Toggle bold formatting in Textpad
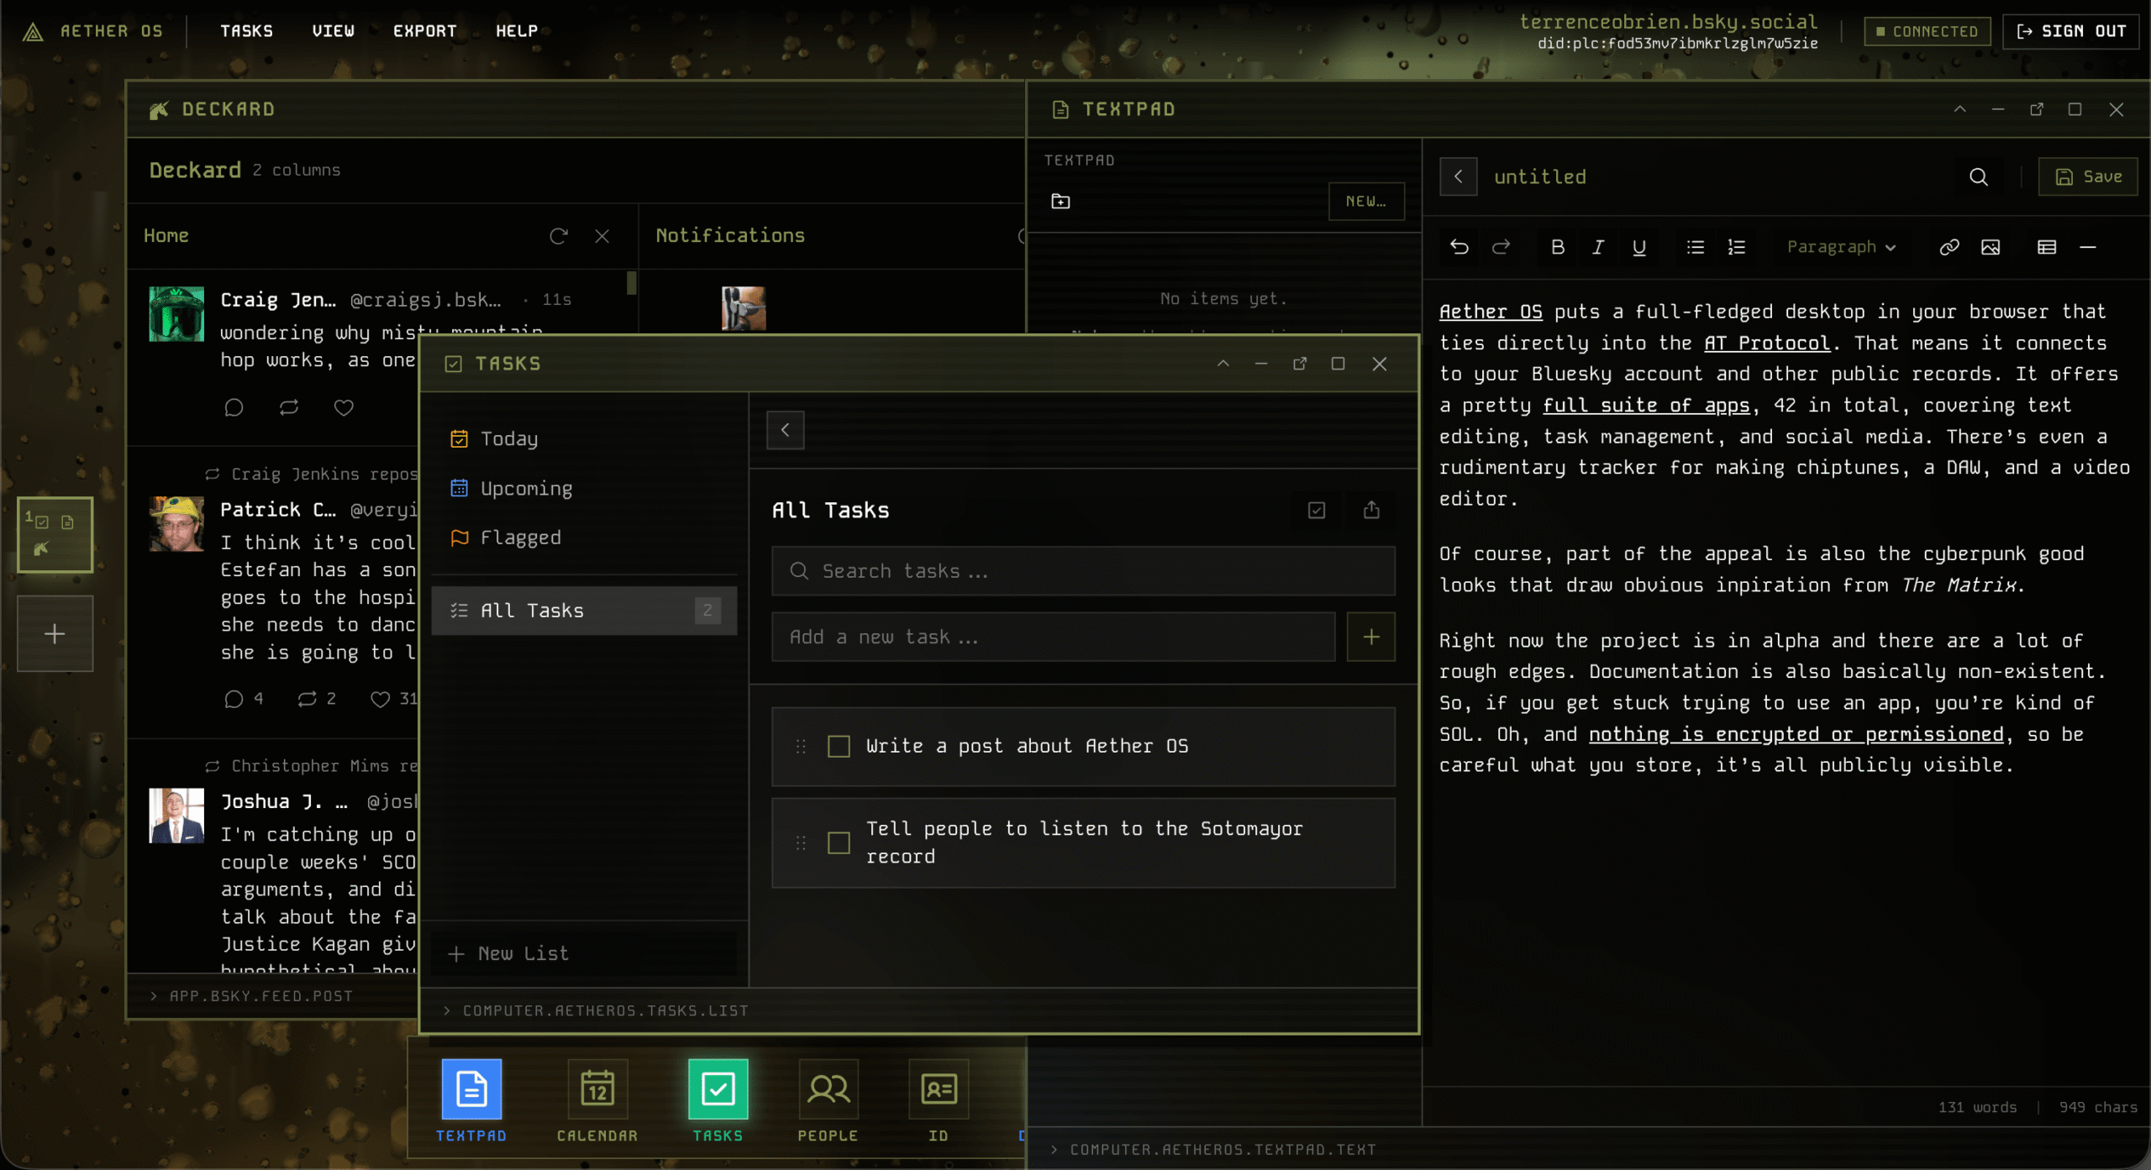The image size is (2151, 1170). 1557,247
